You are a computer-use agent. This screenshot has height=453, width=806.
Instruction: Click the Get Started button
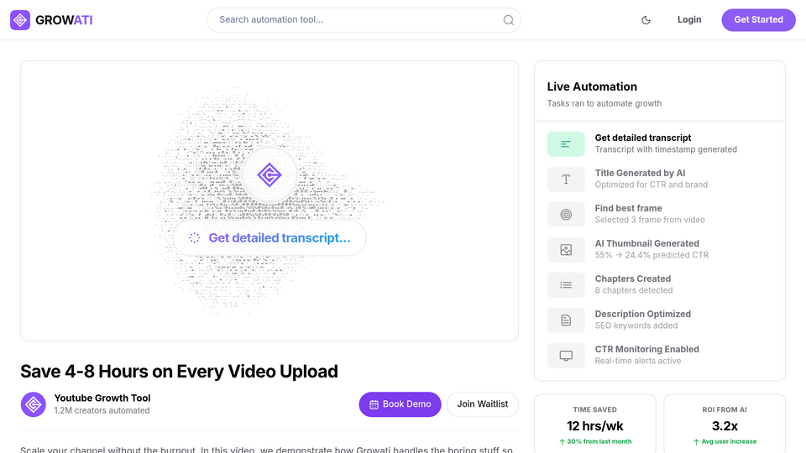(758, 19)
